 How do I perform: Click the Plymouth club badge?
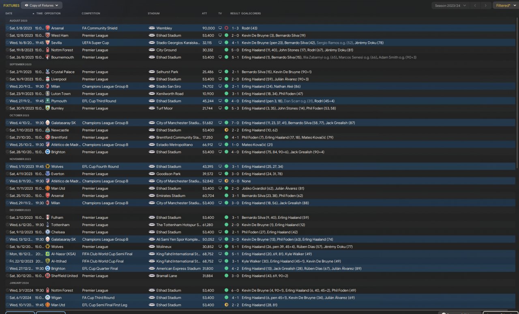47,101
